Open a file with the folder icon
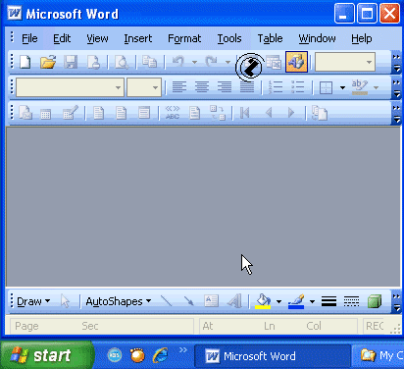Image resolution: width=404 pixels, height=369 pixels. point(48,62)
